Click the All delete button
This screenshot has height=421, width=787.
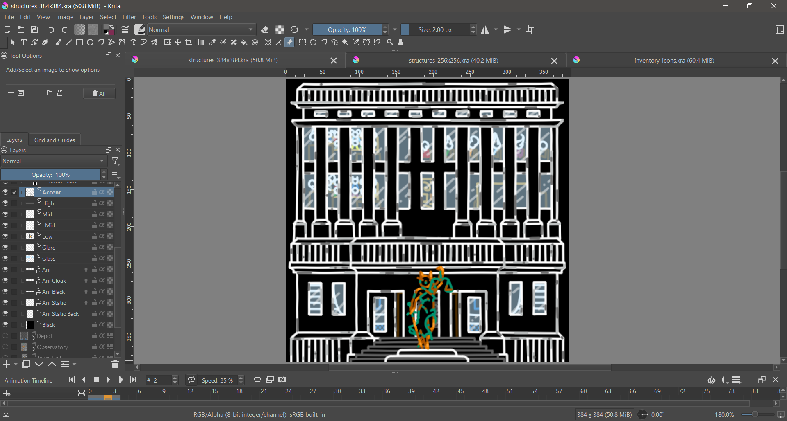pyautogui.click(x=99, y=94)
